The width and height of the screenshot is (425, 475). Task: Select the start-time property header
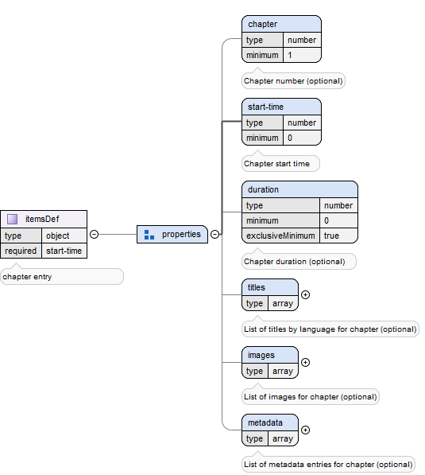tap(282, 107)
